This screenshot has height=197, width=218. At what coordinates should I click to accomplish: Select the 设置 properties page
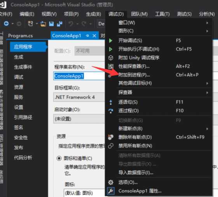click(x=19, y=107)
